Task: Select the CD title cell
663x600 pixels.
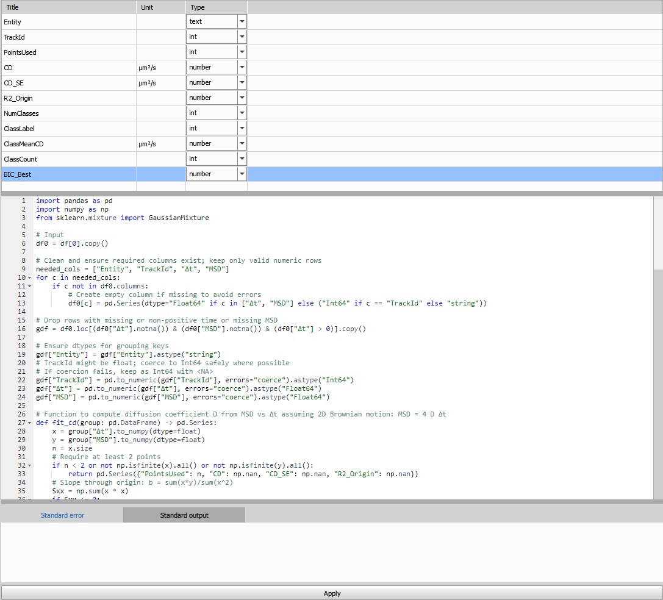Action: point(68,68)
